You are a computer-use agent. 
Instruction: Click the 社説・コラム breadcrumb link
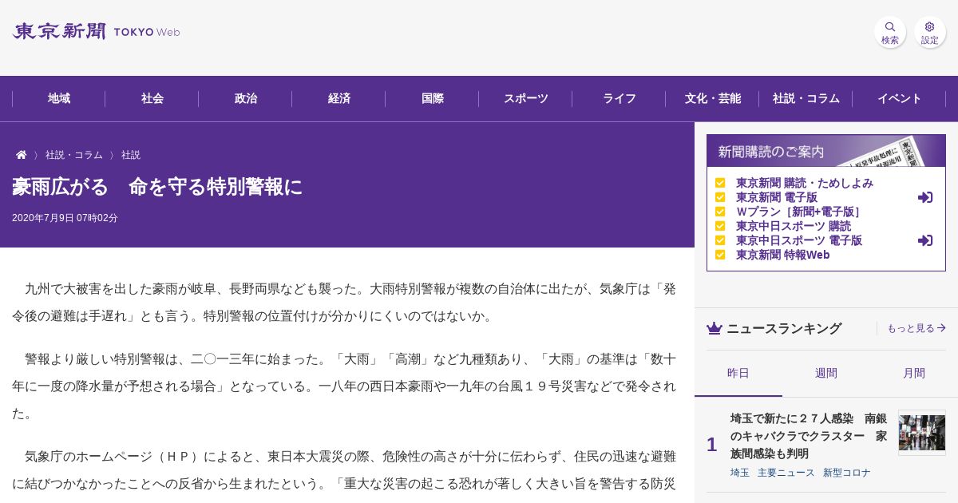click(74, 155)
